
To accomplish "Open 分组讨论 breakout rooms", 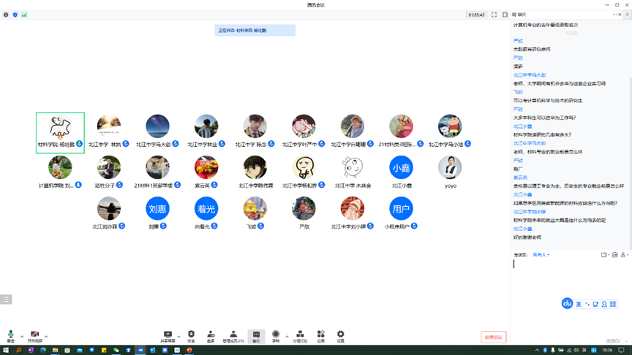I will coord(300,335).
